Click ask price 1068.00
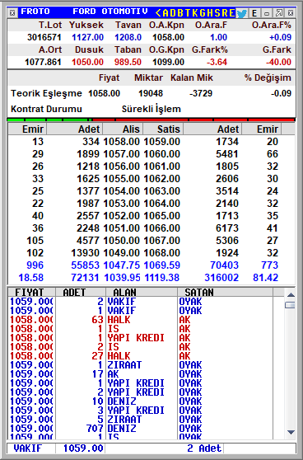Image resolution: width=303 pixels, height=460 pixels. 161,253
